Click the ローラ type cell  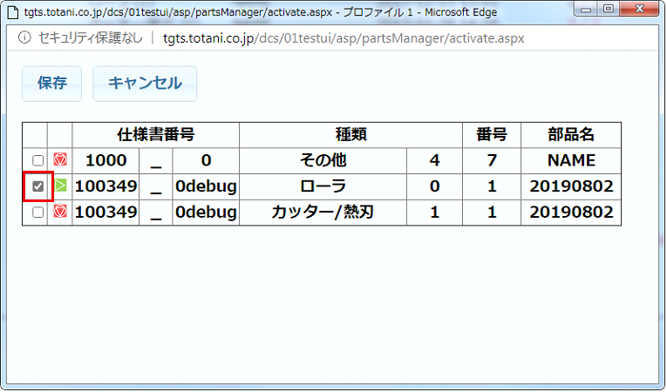click(323, 186)
